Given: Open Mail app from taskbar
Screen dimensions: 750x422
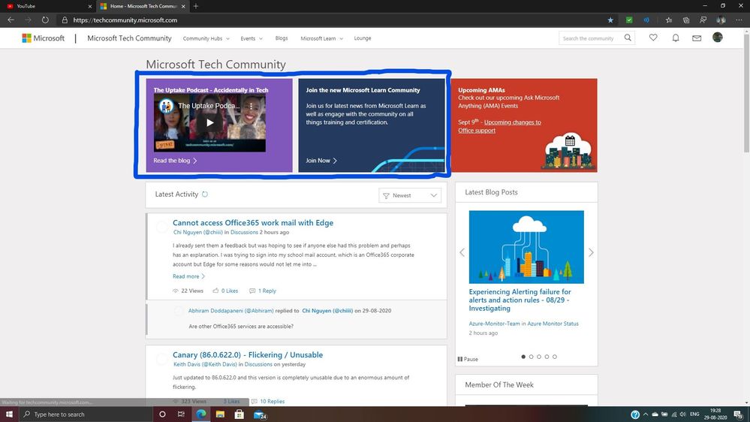Looking at the screenshot, I should tap(260, 414).
